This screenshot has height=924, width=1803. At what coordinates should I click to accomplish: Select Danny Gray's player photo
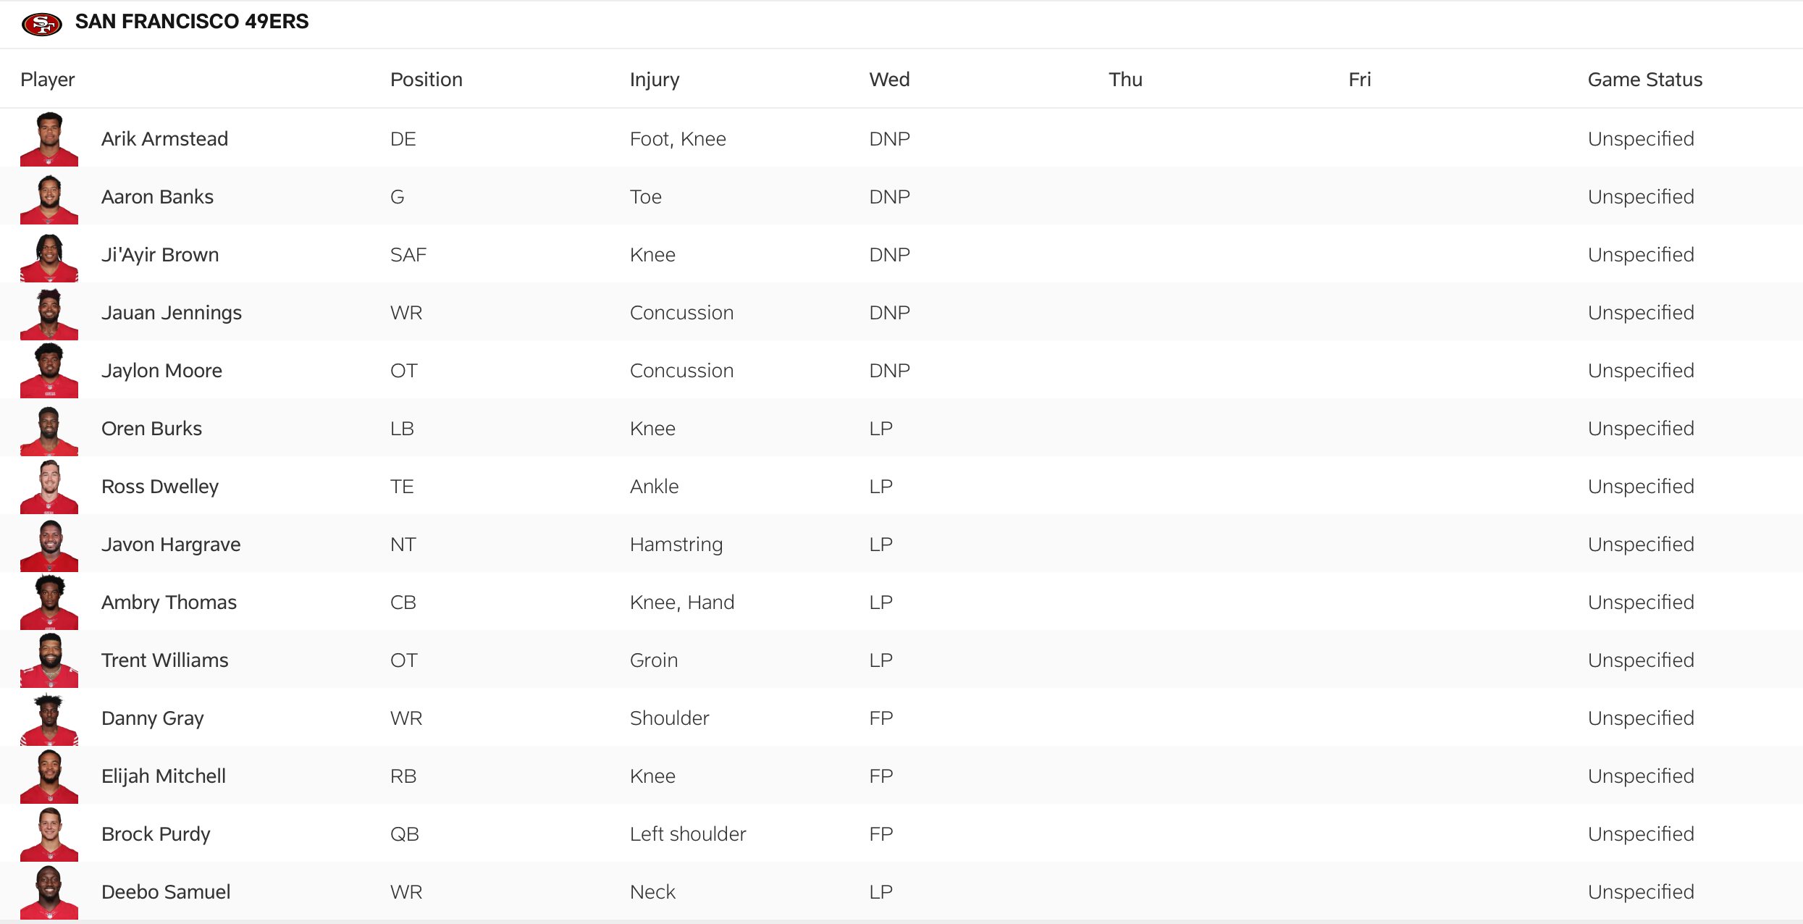point(48,718)
